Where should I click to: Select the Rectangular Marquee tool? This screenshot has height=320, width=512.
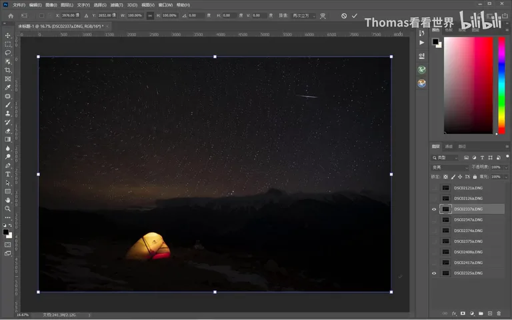pyautogui.click(x=8, y=44)
